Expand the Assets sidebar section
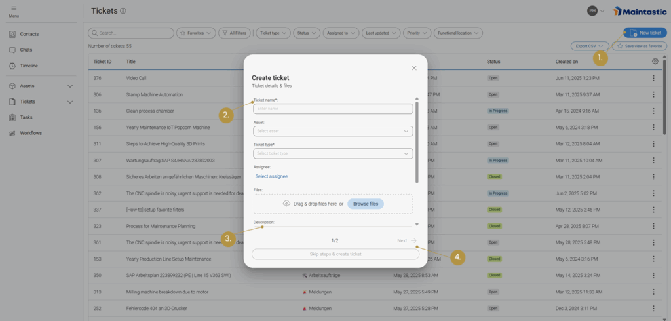671x321 pixels. click(69, 86)
